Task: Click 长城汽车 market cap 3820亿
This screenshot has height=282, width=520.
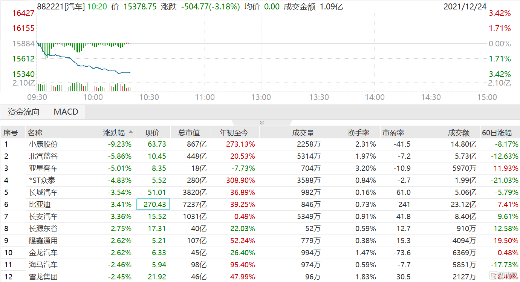Action: (194, 193)
